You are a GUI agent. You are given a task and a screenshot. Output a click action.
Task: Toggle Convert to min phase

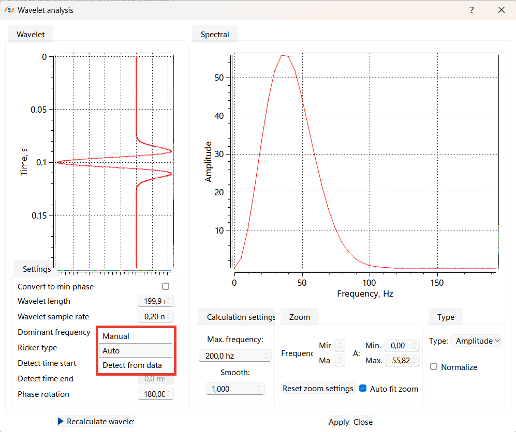tap(166, 286)
